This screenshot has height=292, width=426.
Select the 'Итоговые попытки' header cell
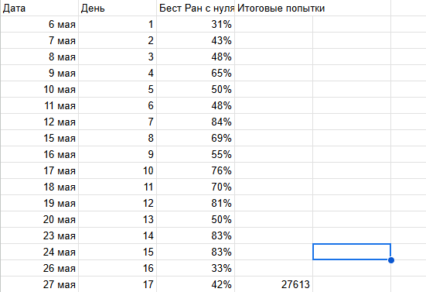point(274,9)
